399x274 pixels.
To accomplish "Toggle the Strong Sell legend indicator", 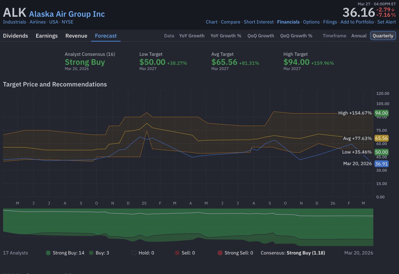I will (x=220, y=253).
